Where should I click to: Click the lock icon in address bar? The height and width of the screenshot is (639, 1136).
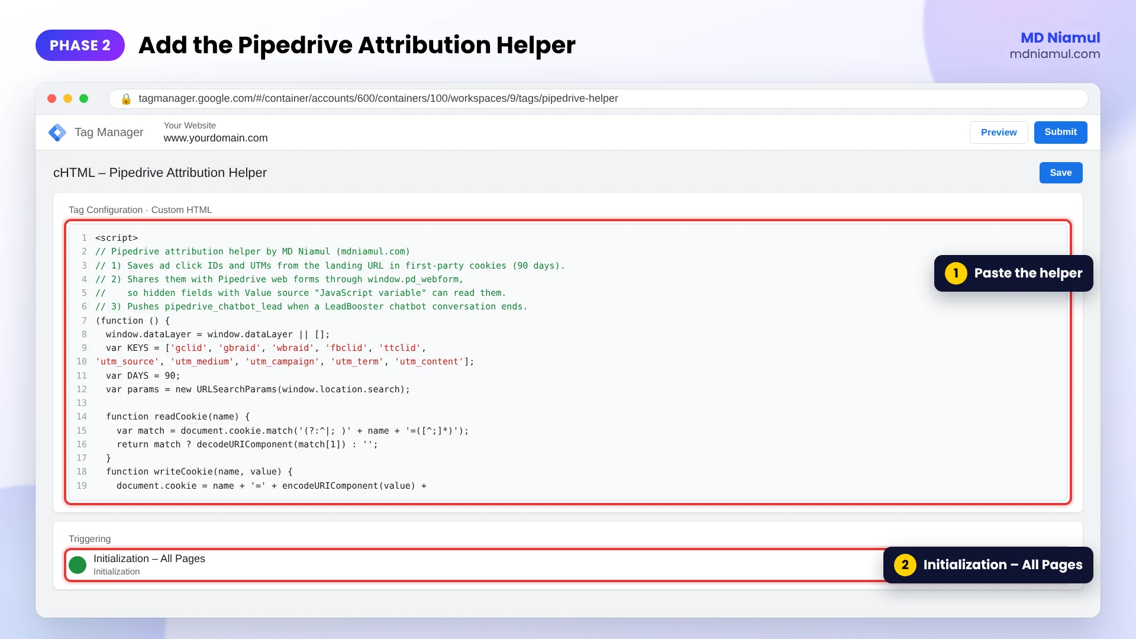tap(125, 99)
